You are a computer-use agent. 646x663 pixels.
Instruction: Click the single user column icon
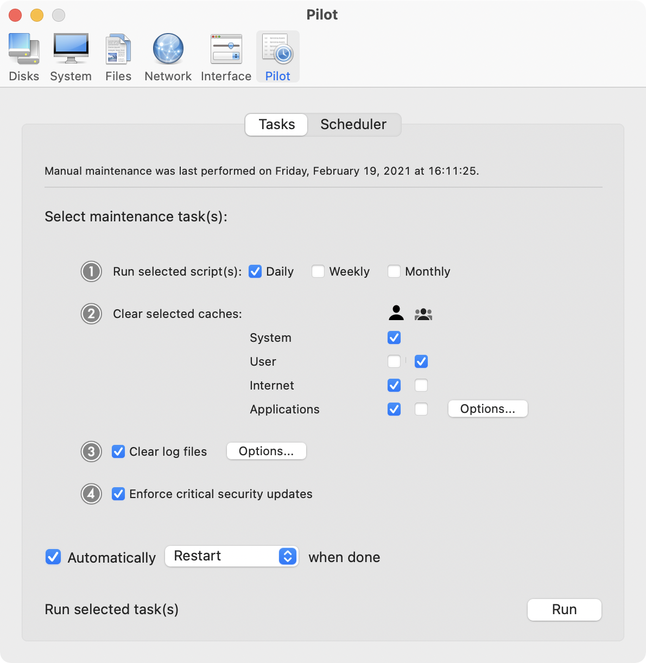click(396, 313)
